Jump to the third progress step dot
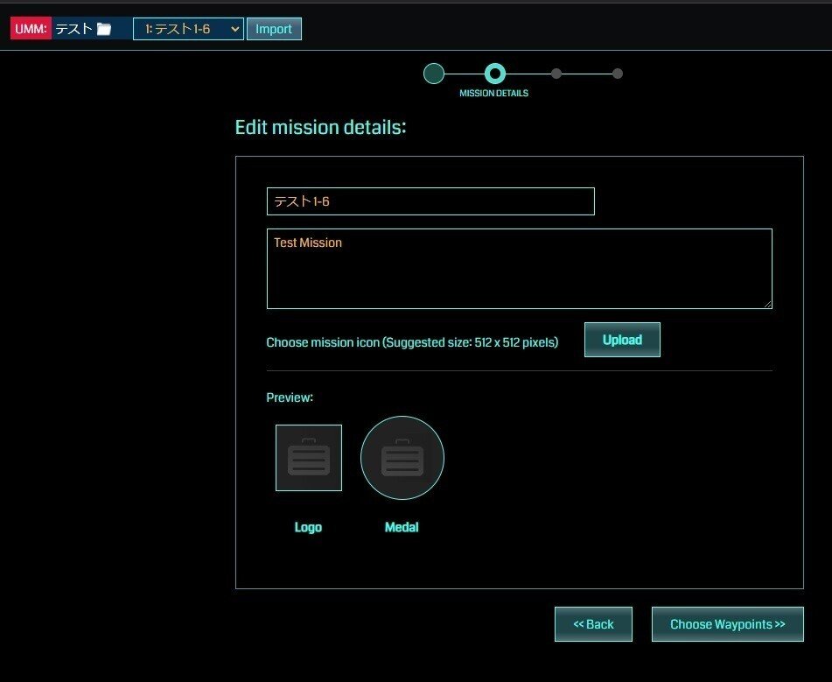Screen dimensions: 832x682 click(556, 74)
